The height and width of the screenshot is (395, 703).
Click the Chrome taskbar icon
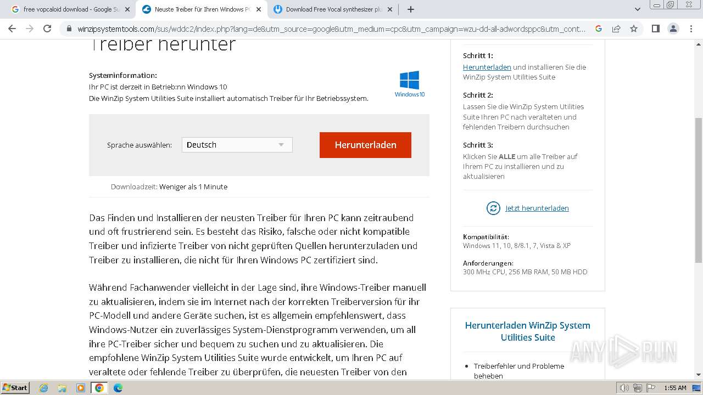[99, 388]
